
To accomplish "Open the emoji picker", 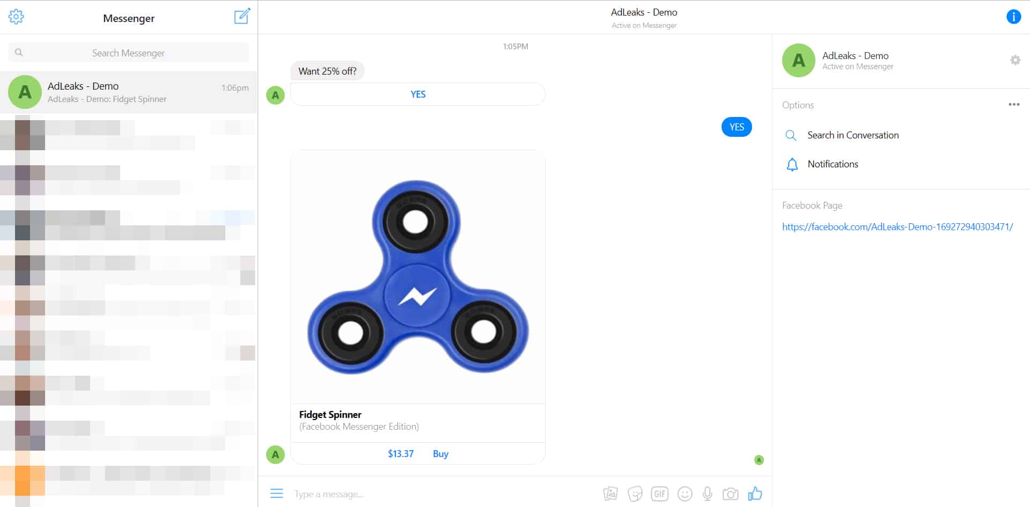I will (x=685, y=494).
